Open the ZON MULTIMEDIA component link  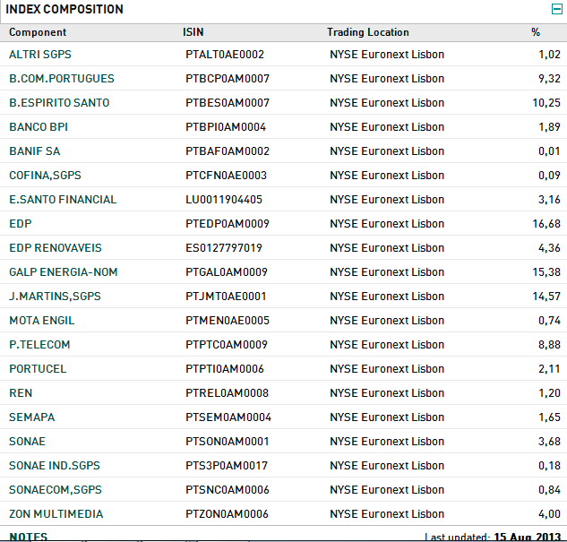pos(56,514)
